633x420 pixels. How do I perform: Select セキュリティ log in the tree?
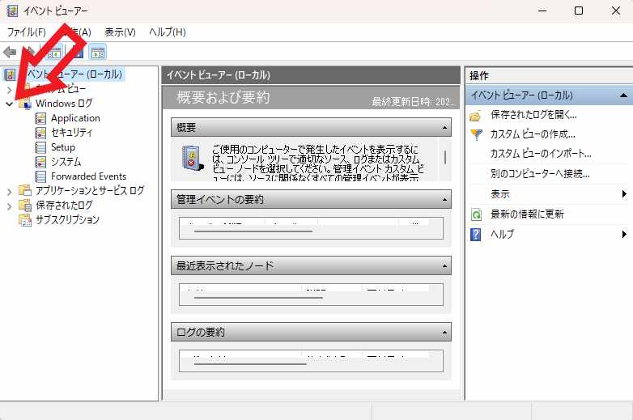[72, 133]
